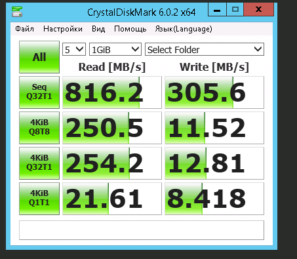Open the Настройки menu
The width and height of the screenshot is (297, 259).
click(63, 29)
